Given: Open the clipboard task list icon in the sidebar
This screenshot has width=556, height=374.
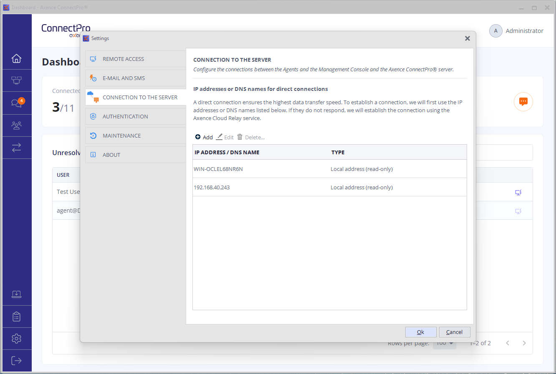Looking at the screenshot, I should 17,316.
